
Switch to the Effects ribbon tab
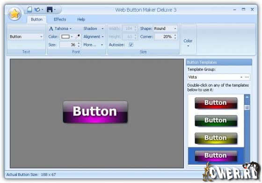coord(60,19)
